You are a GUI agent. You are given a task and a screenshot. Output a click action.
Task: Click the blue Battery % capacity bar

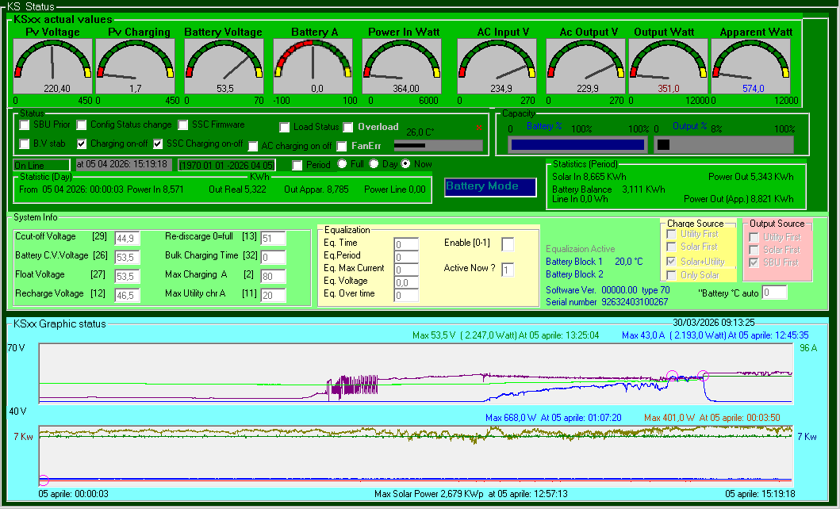577,144
